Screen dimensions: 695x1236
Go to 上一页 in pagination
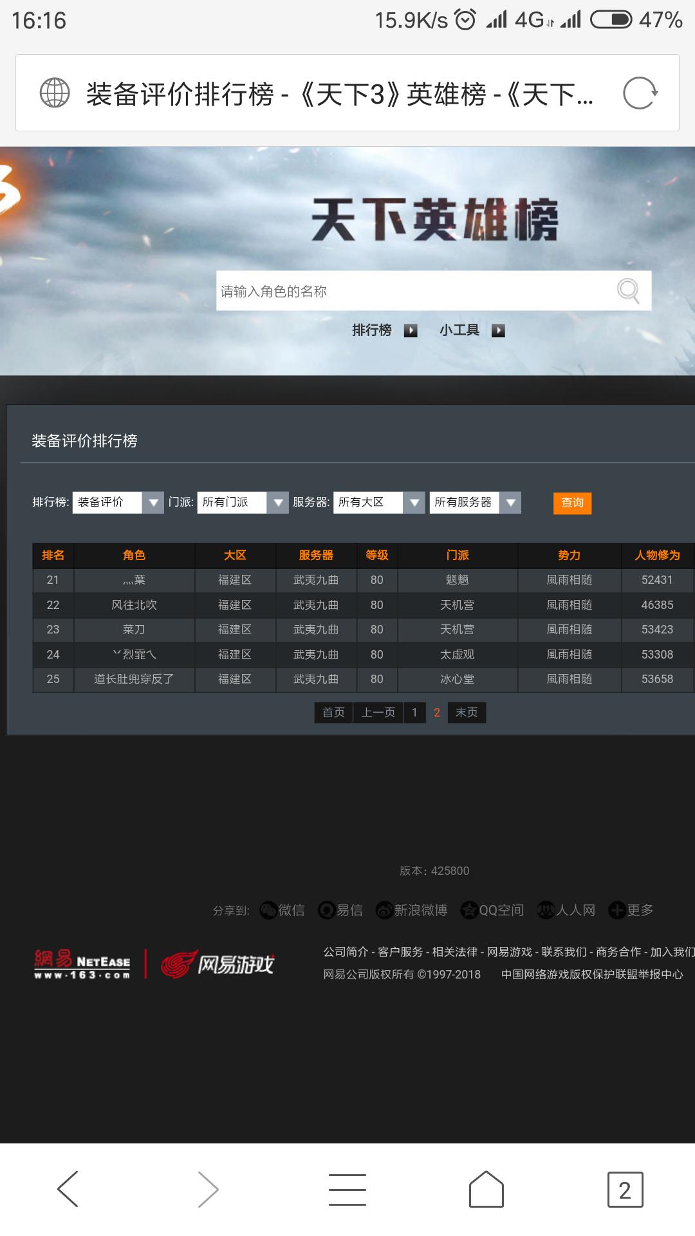point(378,712)
